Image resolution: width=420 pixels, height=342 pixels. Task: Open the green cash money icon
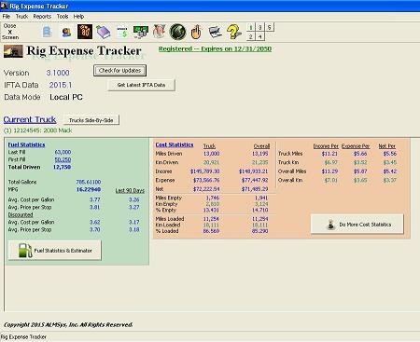pyautogui.click(x=141, y=32)
